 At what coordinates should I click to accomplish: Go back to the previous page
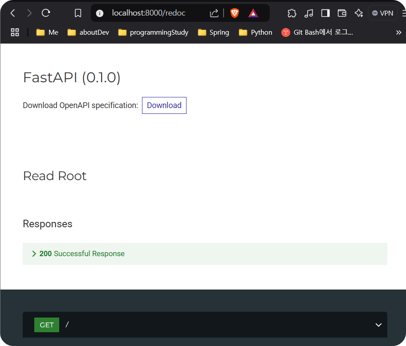point(12,13)
